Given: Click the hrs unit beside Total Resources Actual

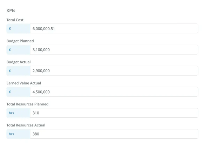Looking at the screenshot, I should pos(12,134).
